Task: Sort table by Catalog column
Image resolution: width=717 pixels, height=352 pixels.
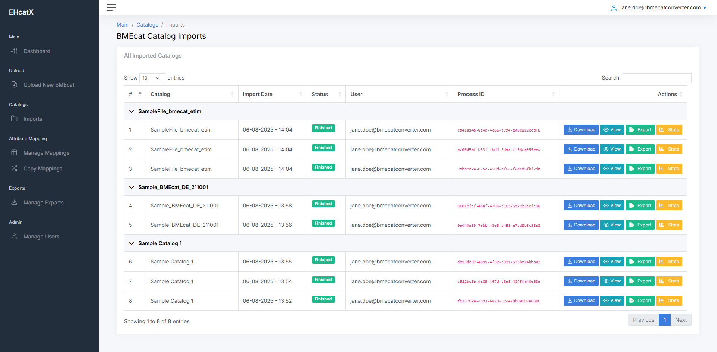Action: point(192,94)
